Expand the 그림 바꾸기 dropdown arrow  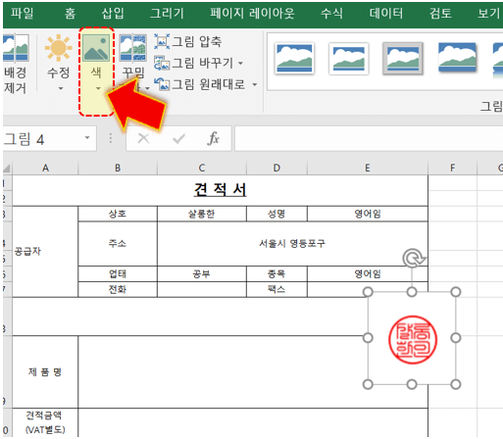pyautogui.click(x=241, y=63)
